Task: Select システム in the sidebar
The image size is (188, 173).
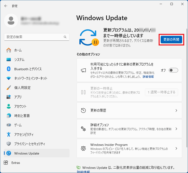Action: tap(37, 59)
